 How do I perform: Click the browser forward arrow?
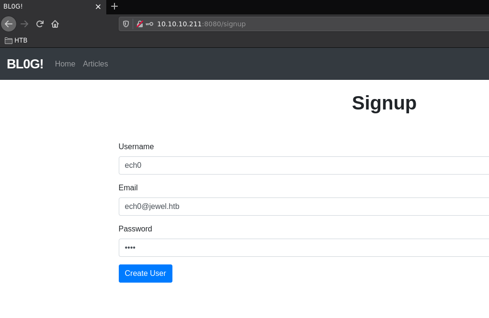pyautogui.click(x=24, y=24)
